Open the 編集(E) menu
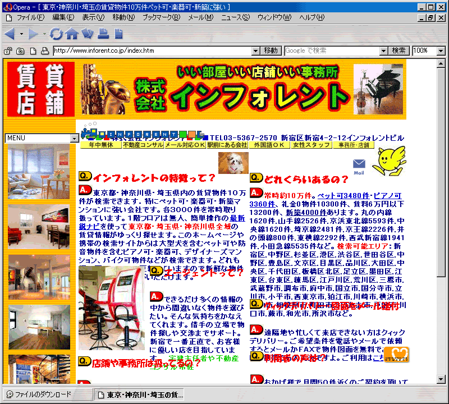This screenshot has height=404, width=449. click(63, 18)
